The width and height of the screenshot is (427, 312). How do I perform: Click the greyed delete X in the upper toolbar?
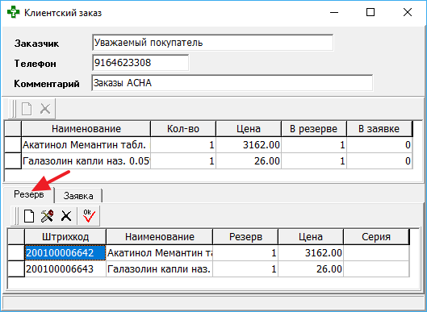(x=45, y=109)
